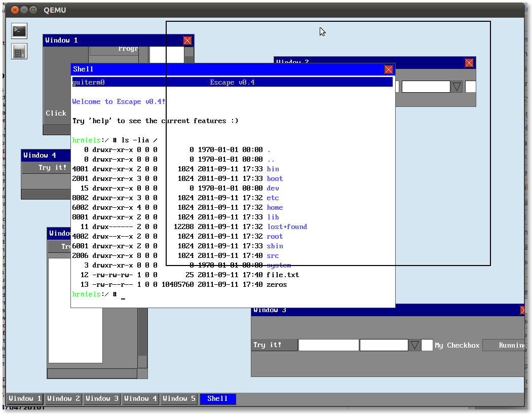
Task: Click horizontal scrollbar in Window 5
Action: (92, 373)
